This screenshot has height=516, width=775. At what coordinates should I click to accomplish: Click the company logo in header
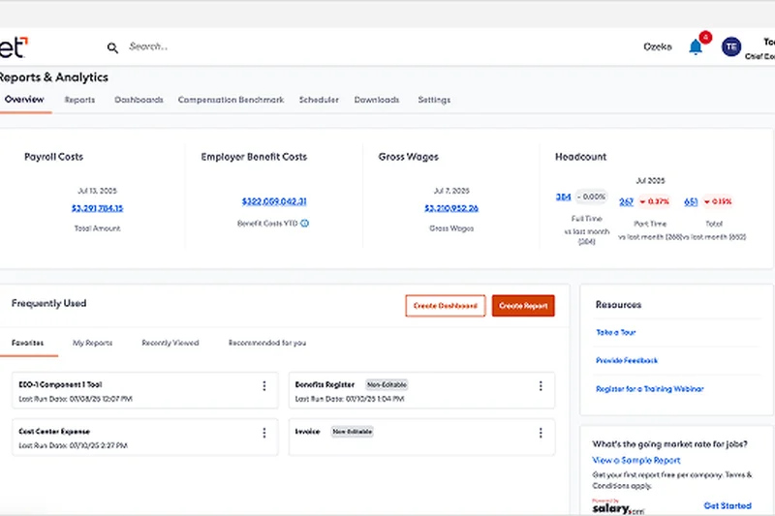(14, 46)
